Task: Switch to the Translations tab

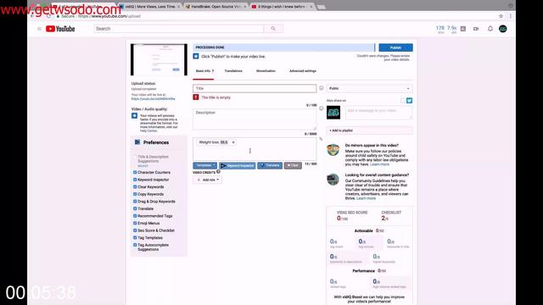Action: pyautogui.click(x=233, y=71)
